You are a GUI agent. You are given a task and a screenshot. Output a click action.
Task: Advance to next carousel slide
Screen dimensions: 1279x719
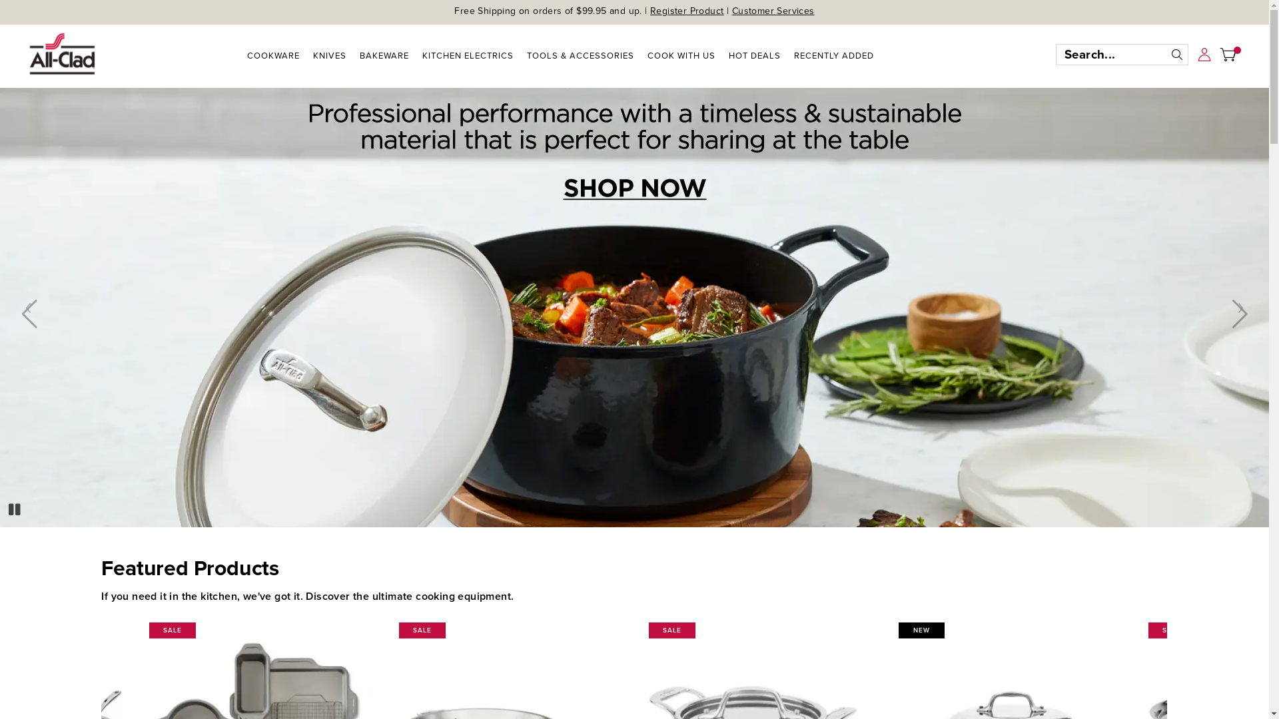(1239, 314)
